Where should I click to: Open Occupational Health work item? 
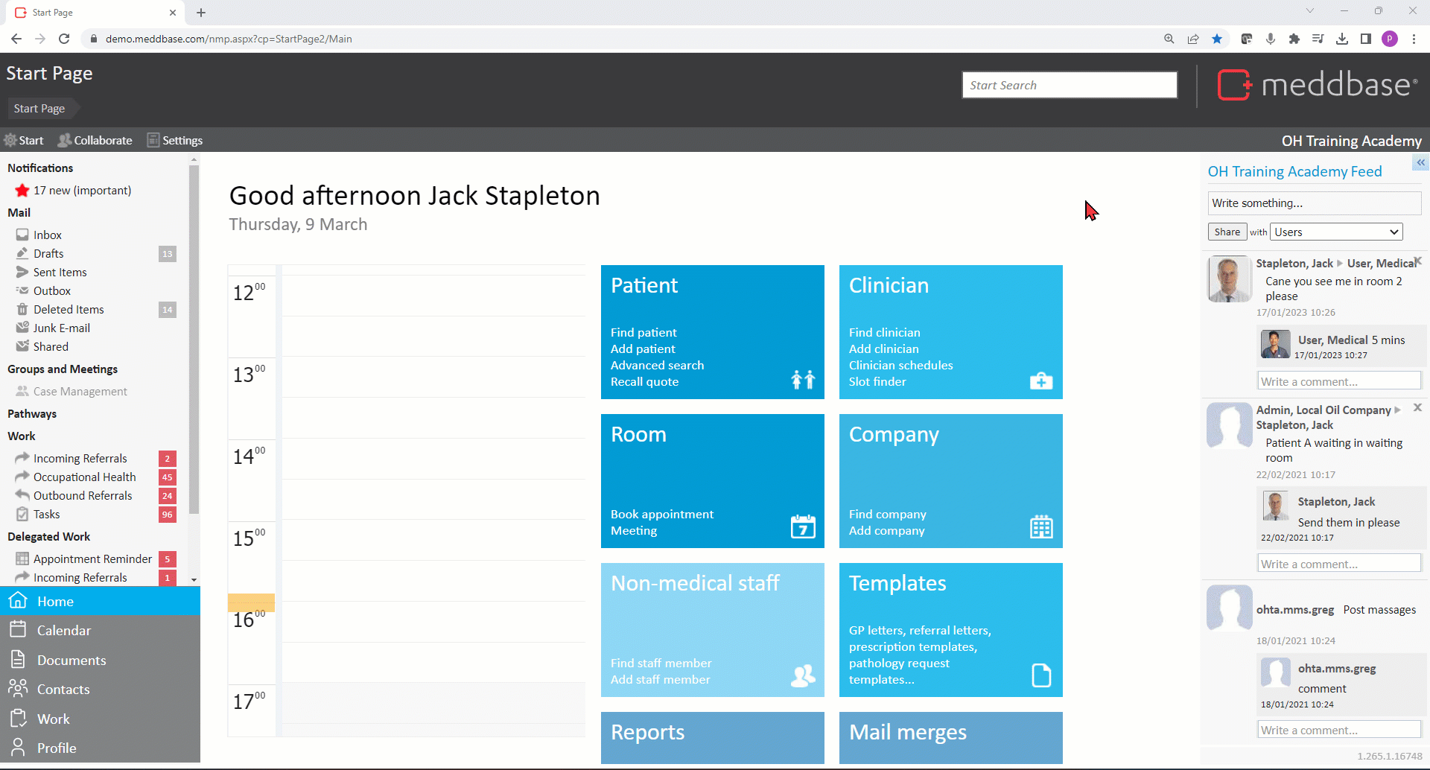pos(84,477)
